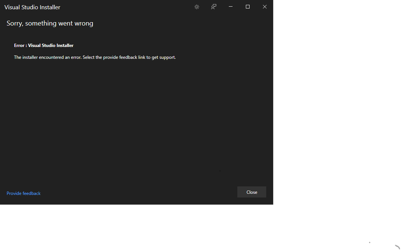Dismiss the error dialog with Close

click(x=251, y=192)
